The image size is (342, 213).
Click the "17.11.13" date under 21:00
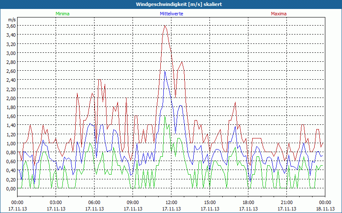coord(286,209)
